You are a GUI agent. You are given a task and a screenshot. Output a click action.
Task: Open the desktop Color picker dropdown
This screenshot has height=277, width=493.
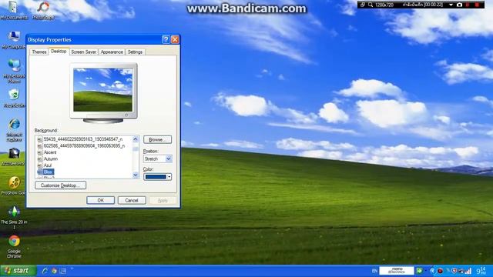point(157,177)
